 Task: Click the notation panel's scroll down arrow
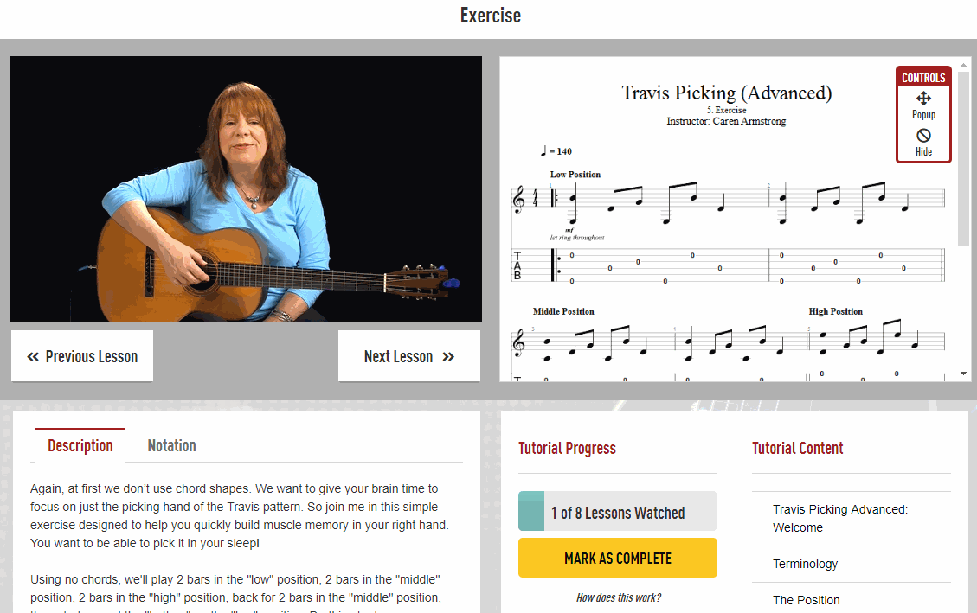click(963, 374)
